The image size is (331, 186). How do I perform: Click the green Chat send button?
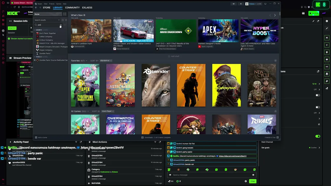pyautogui.click(x=253, y=181)
